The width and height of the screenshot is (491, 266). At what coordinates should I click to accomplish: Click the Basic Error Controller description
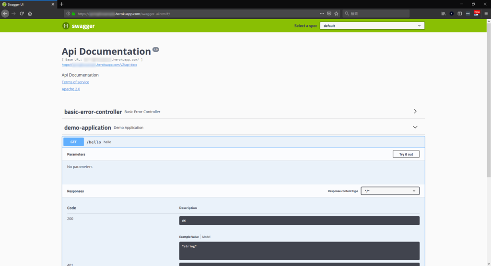coord(142,112)
